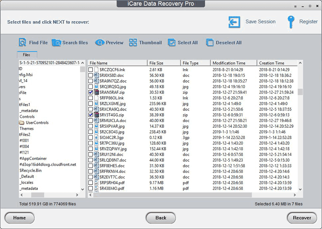Click the Register key icon
This screenshot has height=229, width=322.
point(291,22)
